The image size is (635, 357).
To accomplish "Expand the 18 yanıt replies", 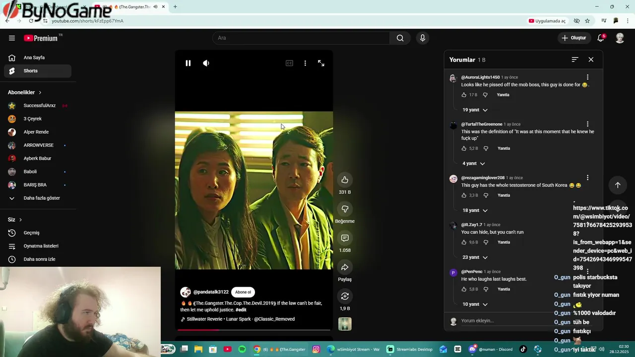I will click(475, 211).
